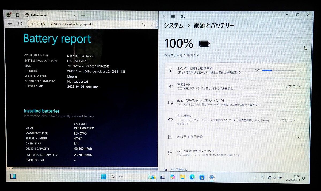Open the 電源モード バランス dropdown

(x=294, y=87)
